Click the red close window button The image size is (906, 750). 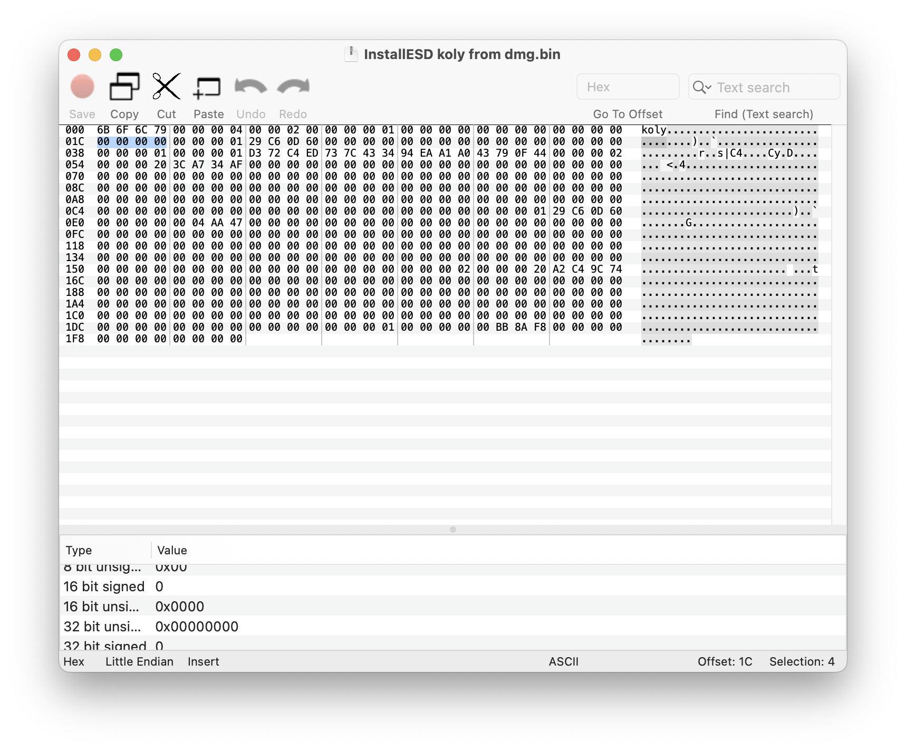pos(74,55)
